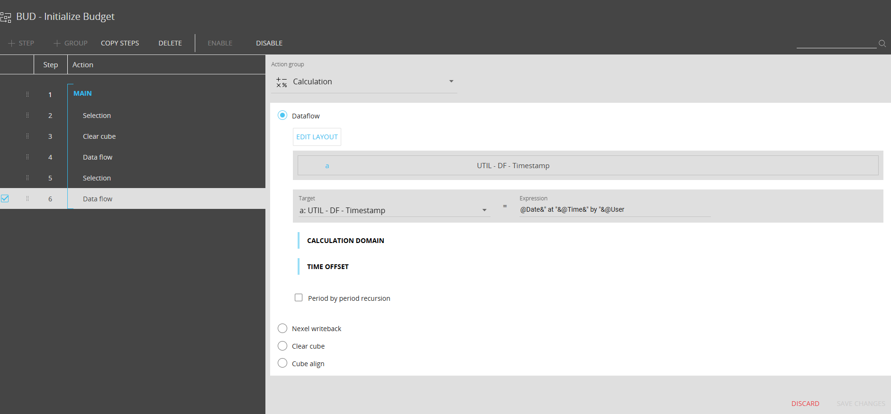Click the Expression formula field
891x414 pixels.
614,209
